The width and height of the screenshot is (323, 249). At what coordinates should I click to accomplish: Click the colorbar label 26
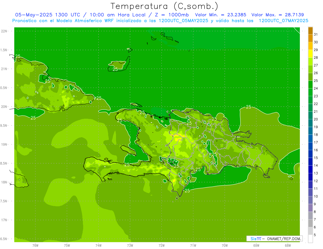click(316, 73)
